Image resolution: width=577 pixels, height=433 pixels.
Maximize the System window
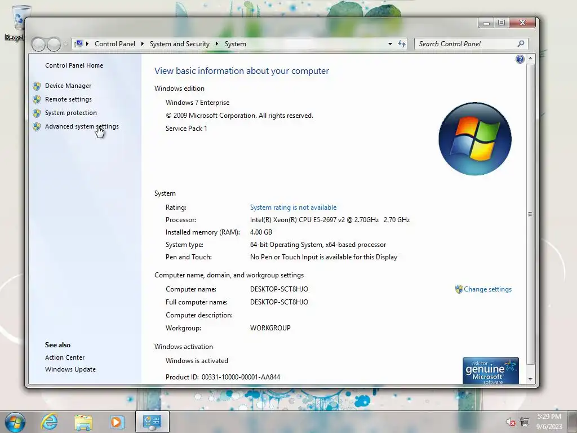501,23
